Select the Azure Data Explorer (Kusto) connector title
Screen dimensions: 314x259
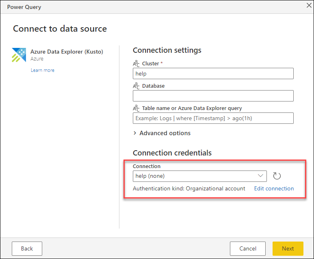pos(67,52)
